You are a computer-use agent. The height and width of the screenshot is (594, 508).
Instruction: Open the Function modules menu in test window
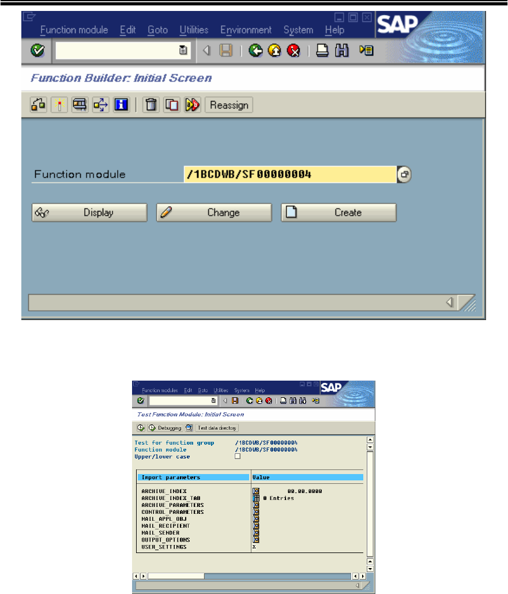pyautogui.click(x=160, y=390)
